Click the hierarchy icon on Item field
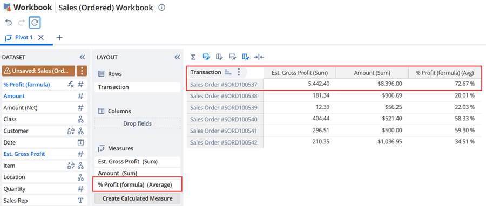 pyautogui.click(x=80, y=166)
